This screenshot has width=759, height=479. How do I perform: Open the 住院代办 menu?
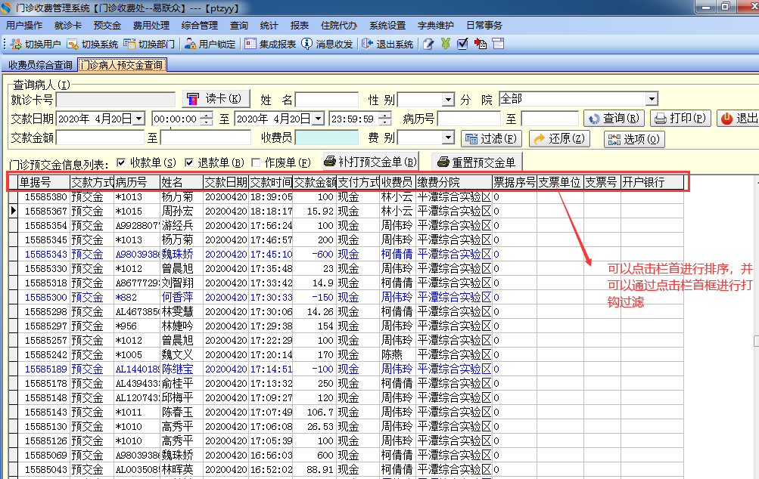pyautogui.click(x=339, y=25)
